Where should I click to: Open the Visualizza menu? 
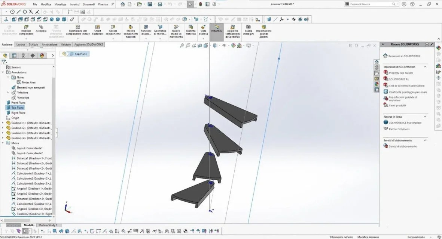(60, 4)
